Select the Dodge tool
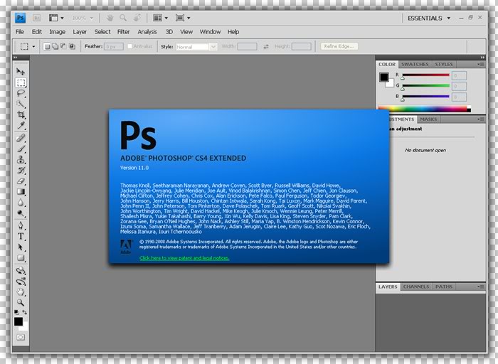The width and height of the screenshot is (498, 364). click(21, 213)
